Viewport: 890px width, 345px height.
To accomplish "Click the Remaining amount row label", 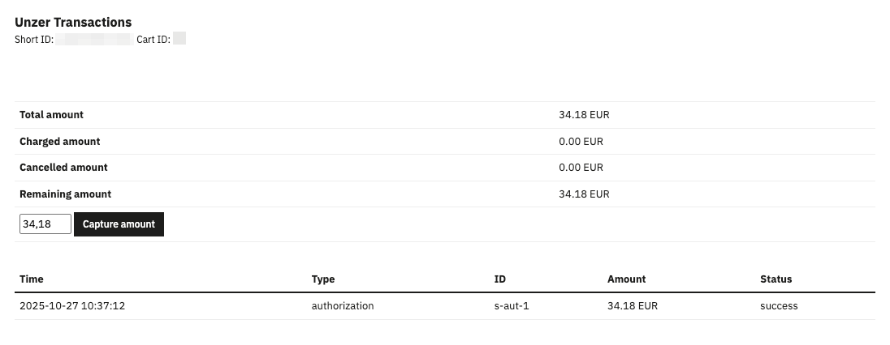I will pos(65,194).
